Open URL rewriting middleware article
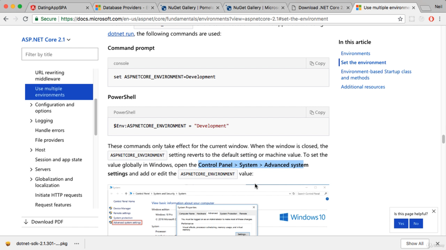 pos(50,76)
